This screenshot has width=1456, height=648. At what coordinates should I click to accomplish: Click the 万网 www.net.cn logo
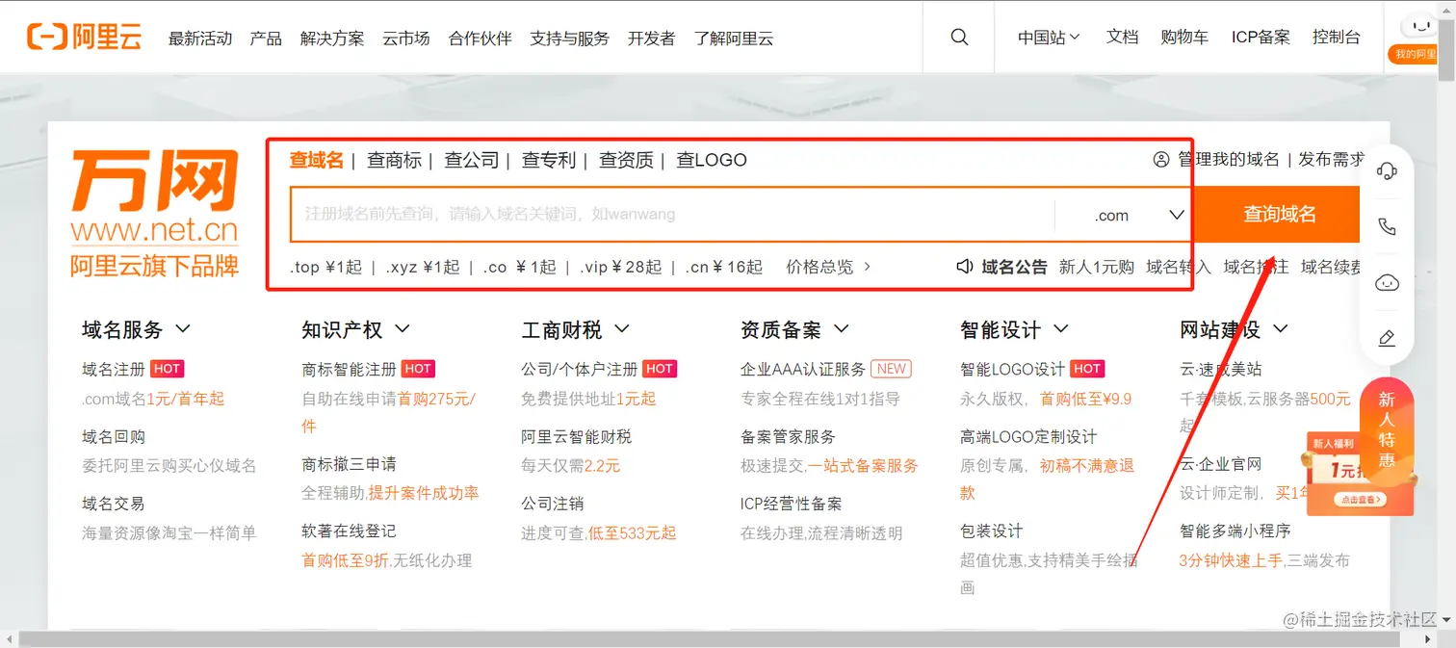[x=154, y=214]
